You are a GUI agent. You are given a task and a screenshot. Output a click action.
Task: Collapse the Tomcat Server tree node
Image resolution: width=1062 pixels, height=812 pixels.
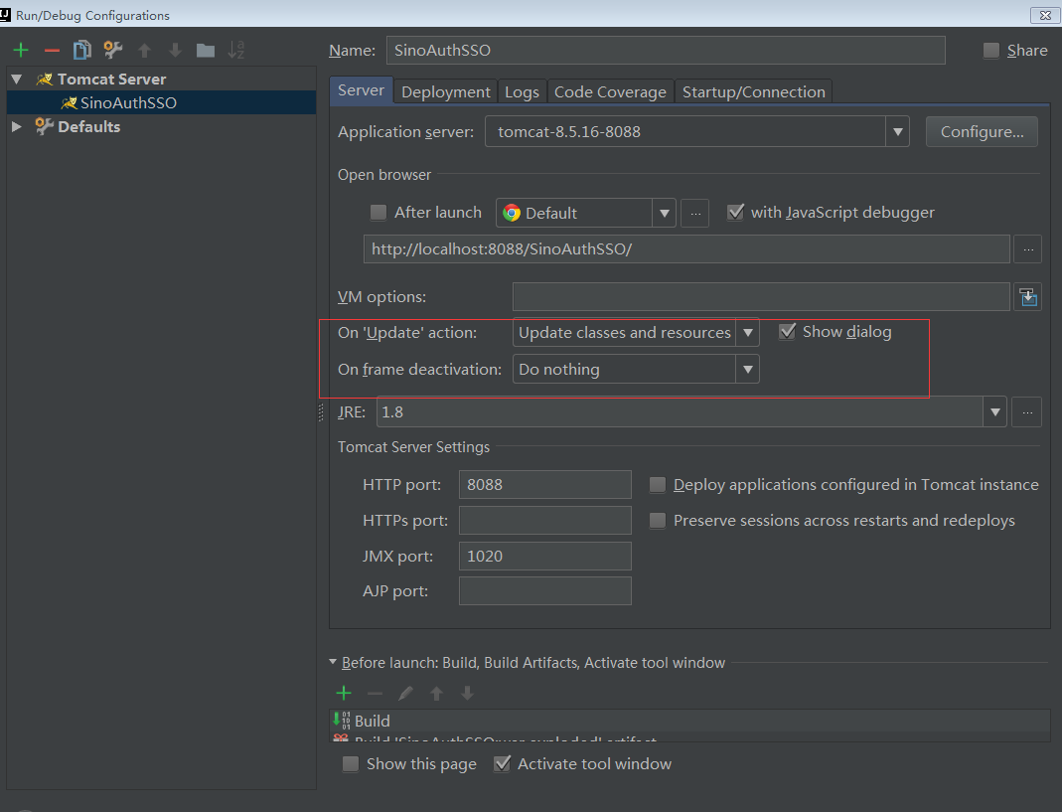(16, 79)
